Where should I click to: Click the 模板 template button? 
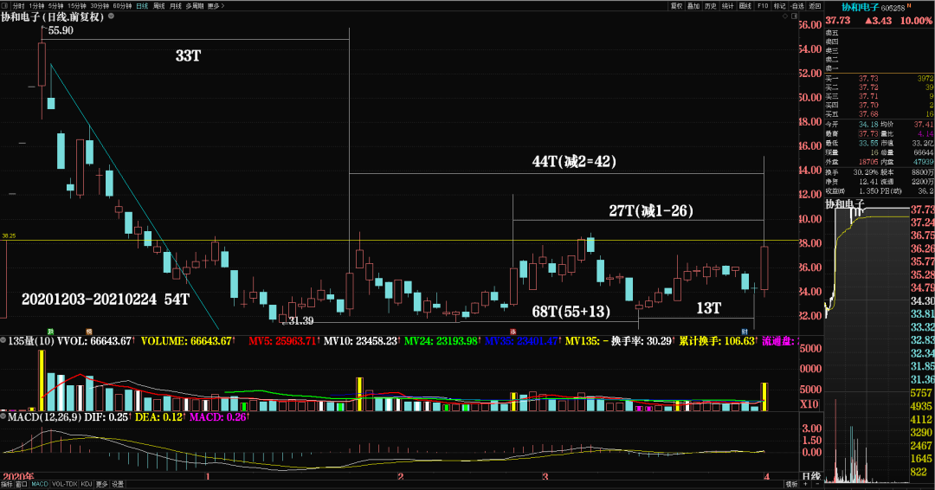point(791,485)
